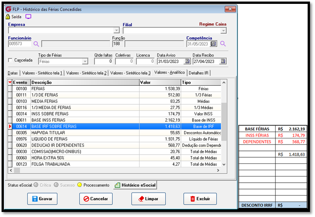Click the Valor column header
Image resolution: width=315 pixels, height=217 pixels.
coord(160,83)
